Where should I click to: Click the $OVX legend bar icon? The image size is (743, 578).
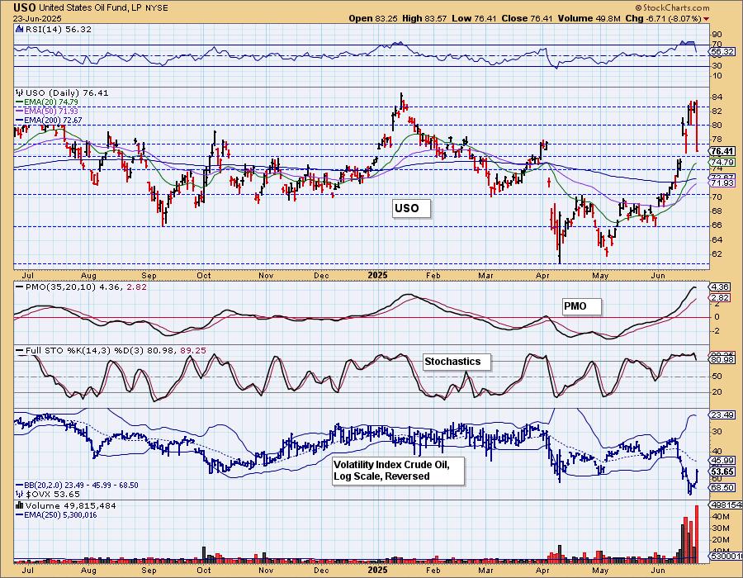pyautogui.click(x=19, y=494)
